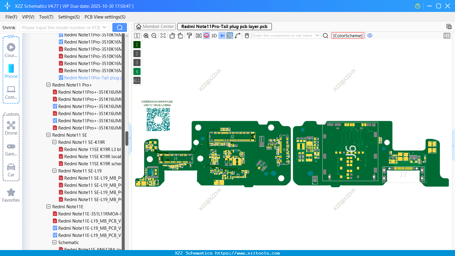Click the split view layout icon
Screen dimensions: 455x256
click(x=137, y=36)
